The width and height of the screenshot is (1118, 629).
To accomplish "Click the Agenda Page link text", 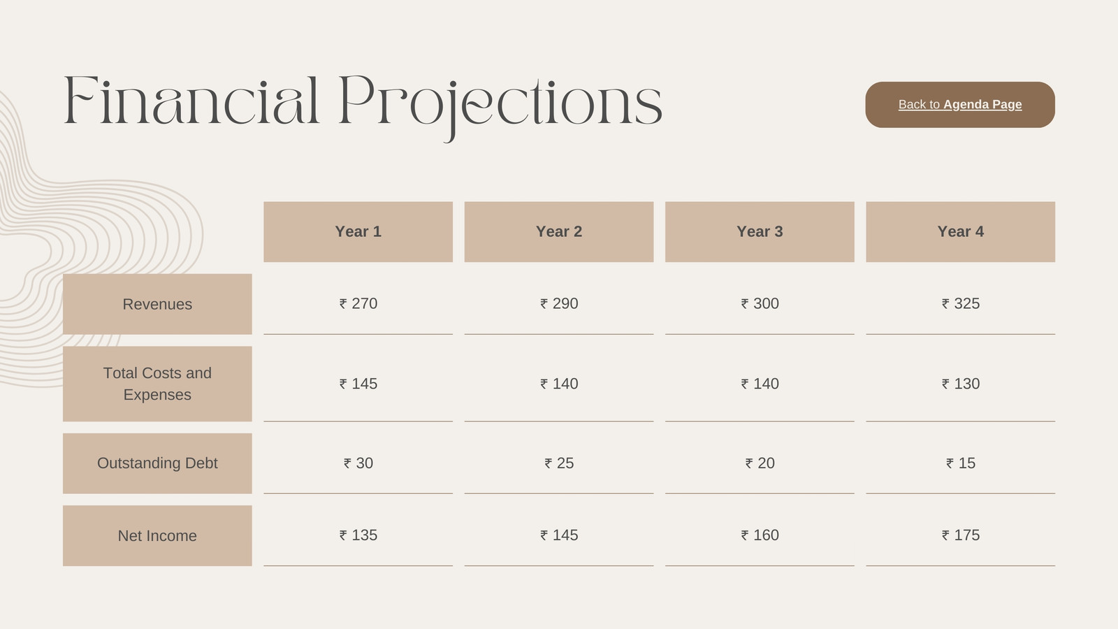I will coord(982,105).
